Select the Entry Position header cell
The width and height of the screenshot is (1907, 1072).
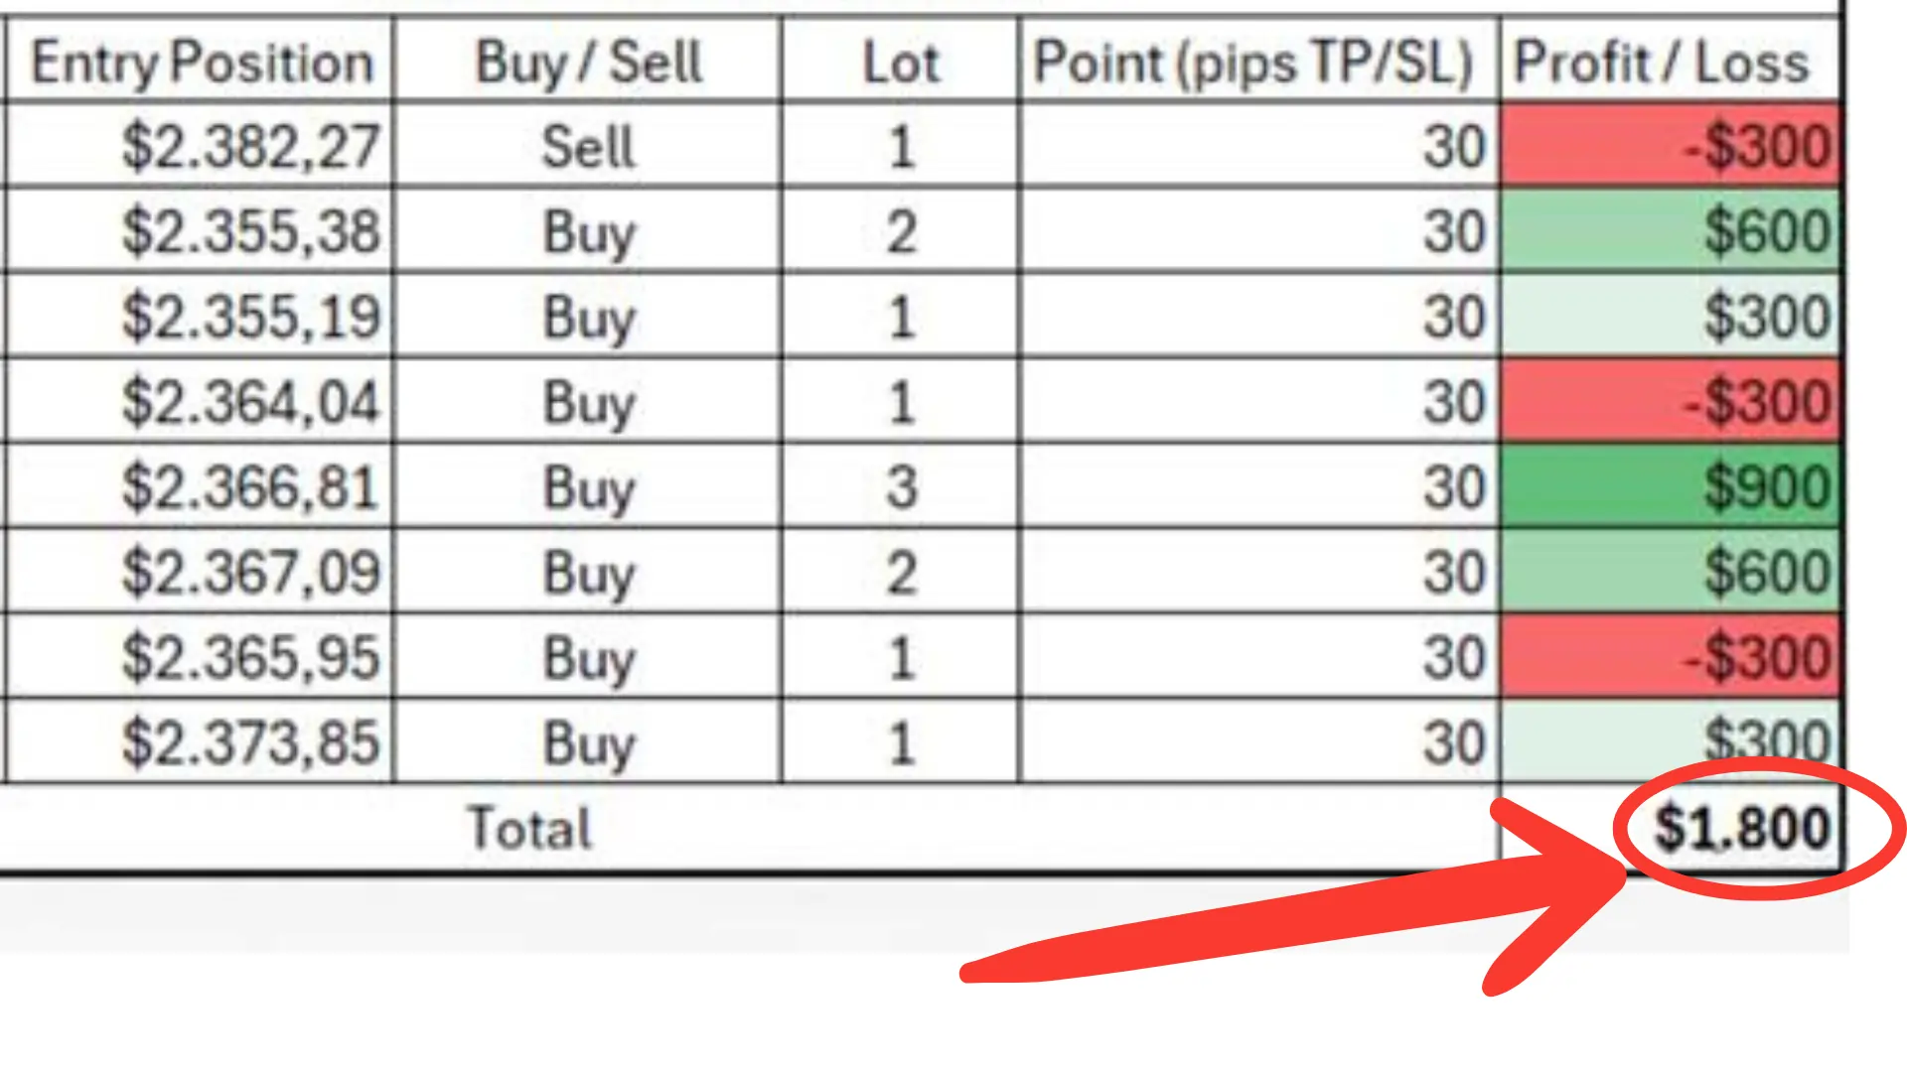tap(199, 60)
